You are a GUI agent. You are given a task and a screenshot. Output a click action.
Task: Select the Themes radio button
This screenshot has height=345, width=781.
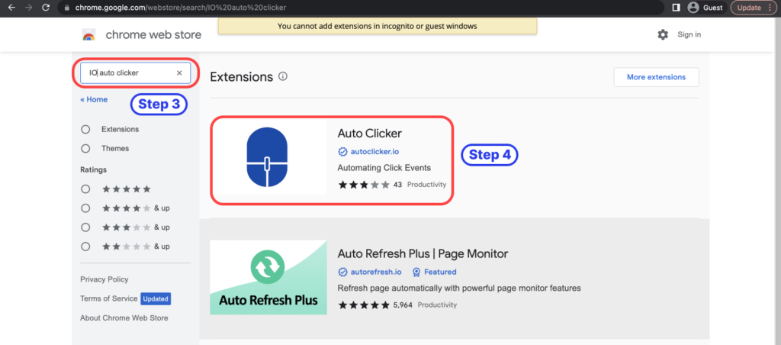(x=85, y=149)
